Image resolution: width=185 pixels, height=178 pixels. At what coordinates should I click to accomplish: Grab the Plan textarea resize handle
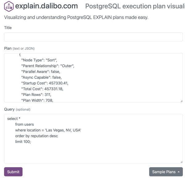point(182,101)
